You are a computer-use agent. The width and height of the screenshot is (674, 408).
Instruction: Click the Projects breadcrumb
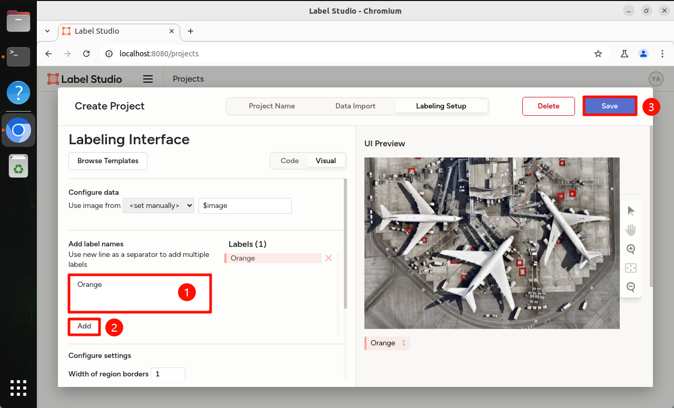pos(188,79)
